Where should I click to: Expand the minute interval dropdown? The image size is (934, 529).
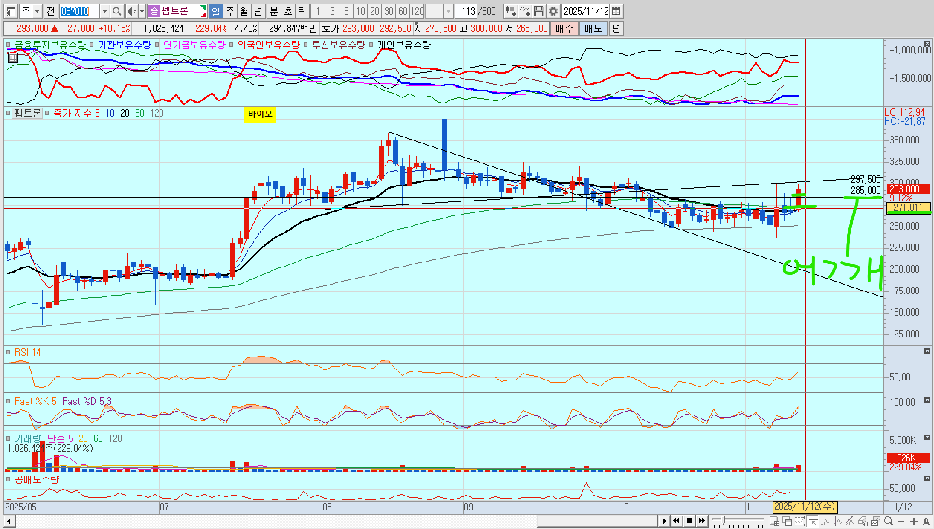tap(448, 12)
